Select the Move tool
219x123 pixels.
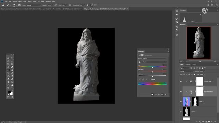[8, 58]
